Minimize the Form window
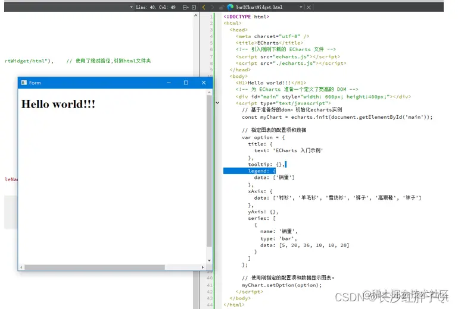The image size is (458, 309). coord(169,83)
